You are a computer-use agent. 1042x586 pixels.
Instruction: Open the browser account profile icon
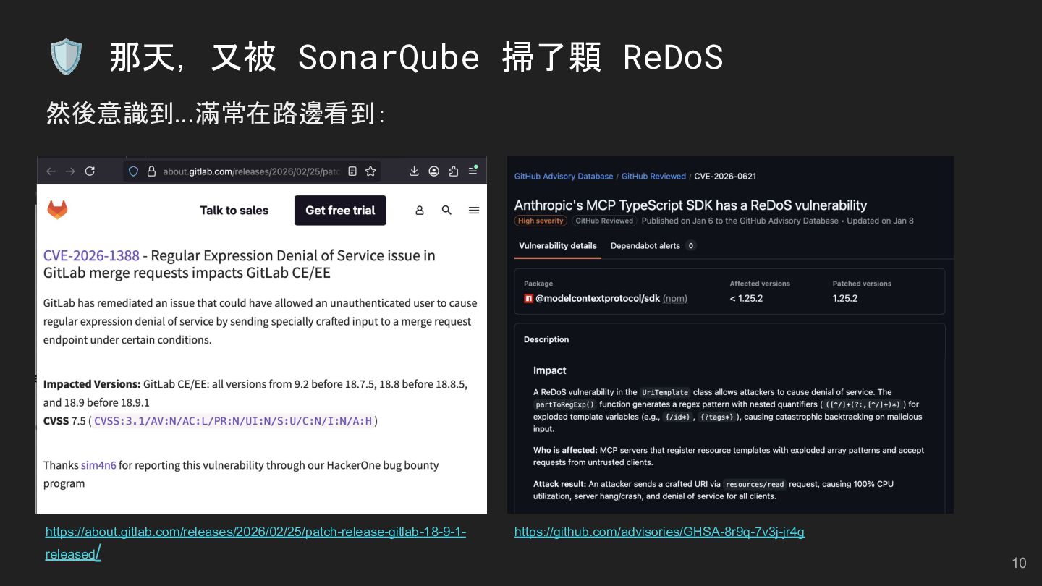(x=434, y=171)
